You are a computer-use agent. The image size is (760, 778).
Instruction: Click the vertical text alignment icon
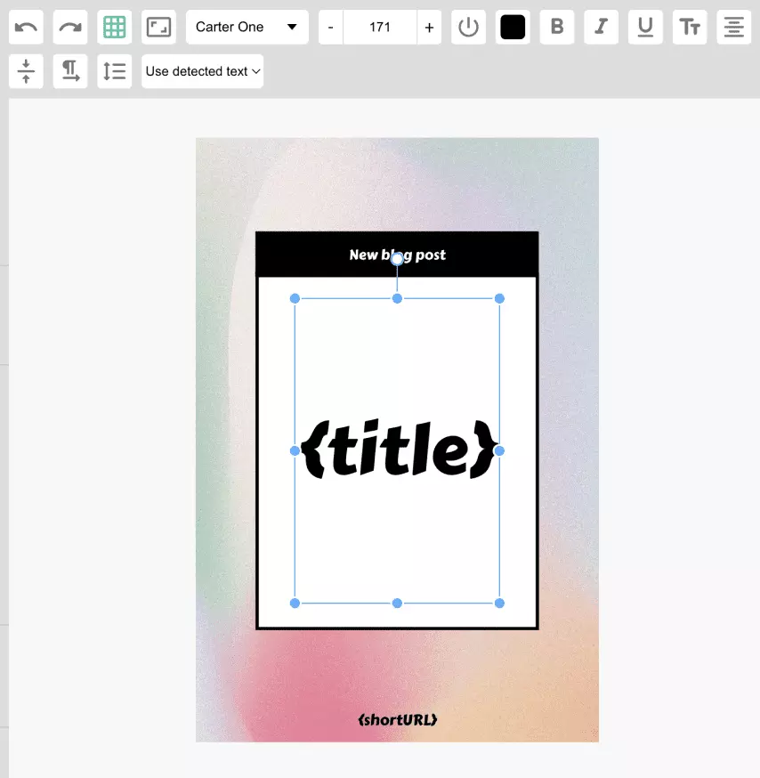click(26, 71)
